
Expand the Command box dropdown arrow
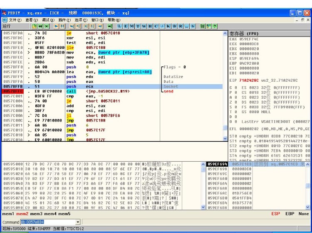(x=78, y=222)
